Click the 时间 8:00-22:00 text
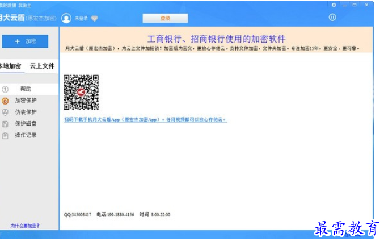The width and height of the screenshot is (384, 246). (155, 215)
